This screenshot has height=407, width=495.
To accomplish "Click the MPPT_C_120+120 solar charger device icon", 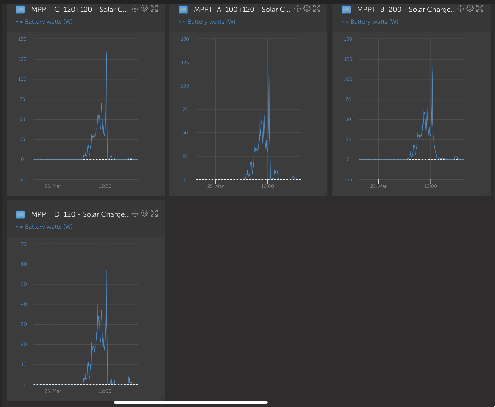I will click(21, 10).
